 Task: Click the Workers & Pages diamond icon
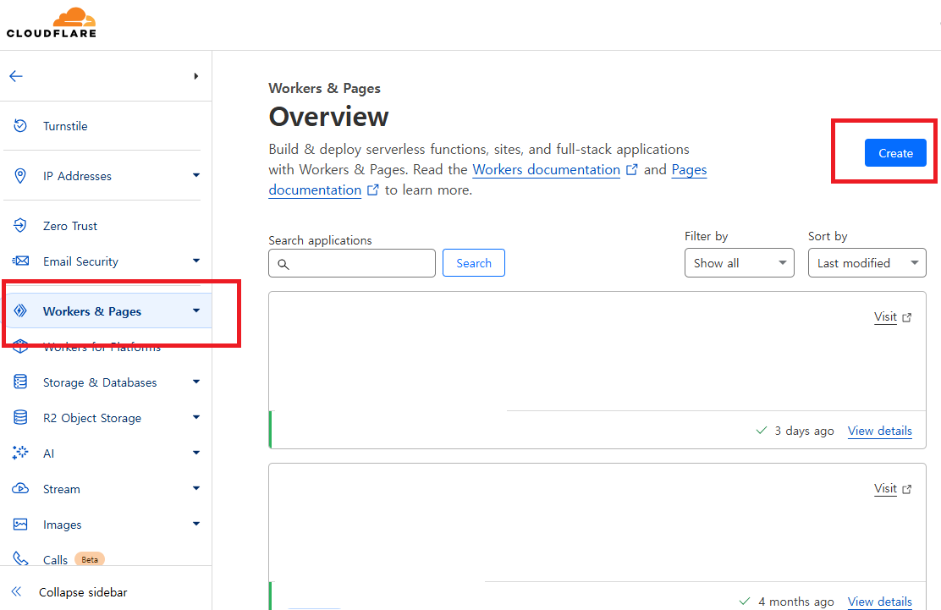pyautogui.click(x=20, y=310)
